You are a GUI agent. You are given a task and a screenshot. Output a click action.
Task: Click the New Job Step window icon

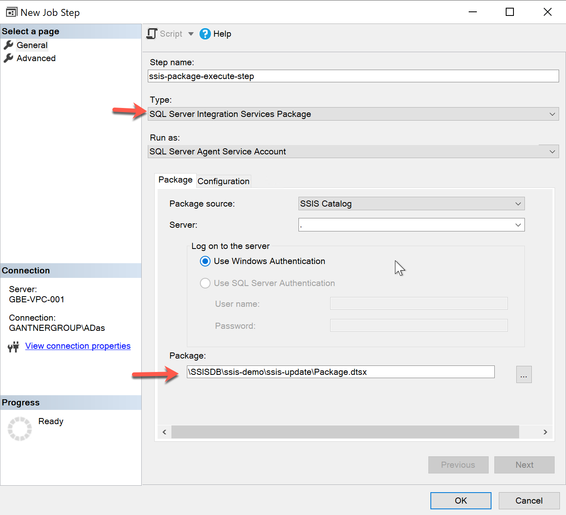click(x=11, y=12)
